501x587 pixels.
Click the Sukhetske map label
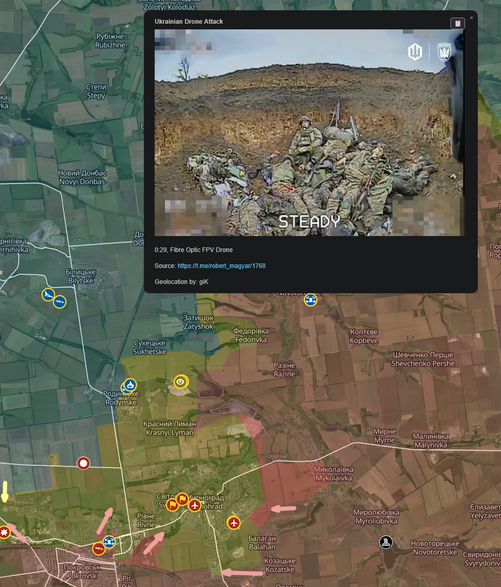point(149,347)
